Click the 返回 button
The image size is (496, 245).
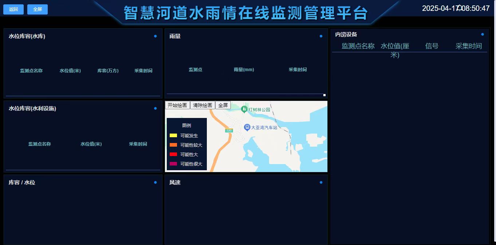(x=13, y=9)
